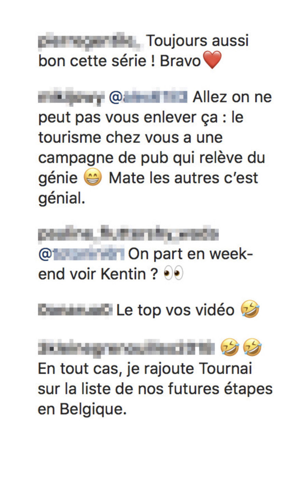This screenshot has height=502, width=307.
Task: Click the blurred @mention before Allez
Action: (148, 97)
